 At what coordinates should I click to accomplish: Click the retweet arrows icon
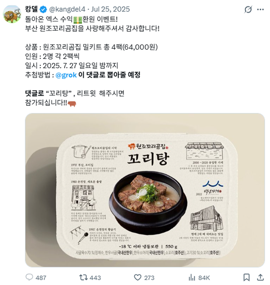[x=83, y=277]
